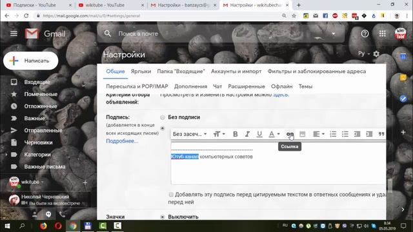This screenshot has height=232, width=413.
Task: Switch to the Темы settings tab
Action: (x=305, y=86)
